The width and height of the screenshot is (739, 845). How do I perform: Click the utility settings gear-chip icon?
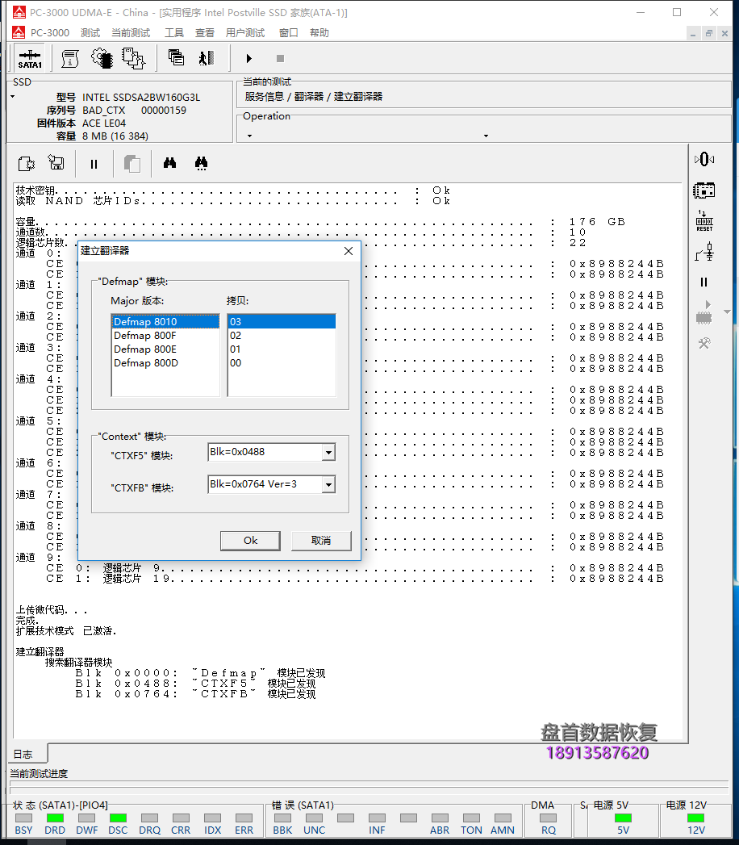click(99, 58)
